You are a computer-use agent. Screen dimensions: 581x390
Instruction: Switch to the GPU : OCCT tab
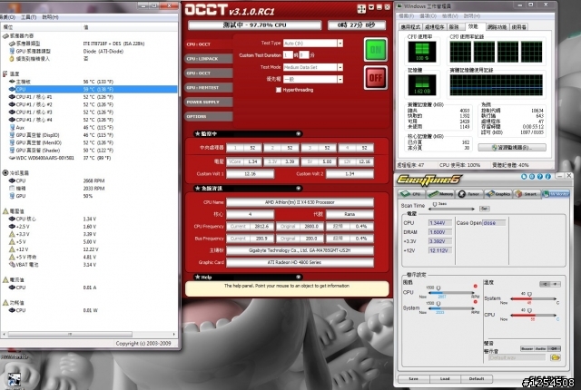coord(208,73)
